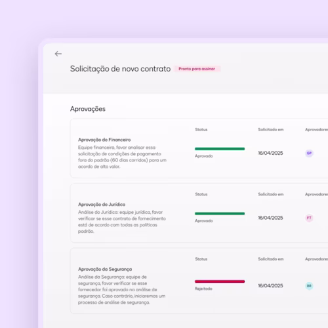Click the FT approver avatar

click(x=309, y=218)
